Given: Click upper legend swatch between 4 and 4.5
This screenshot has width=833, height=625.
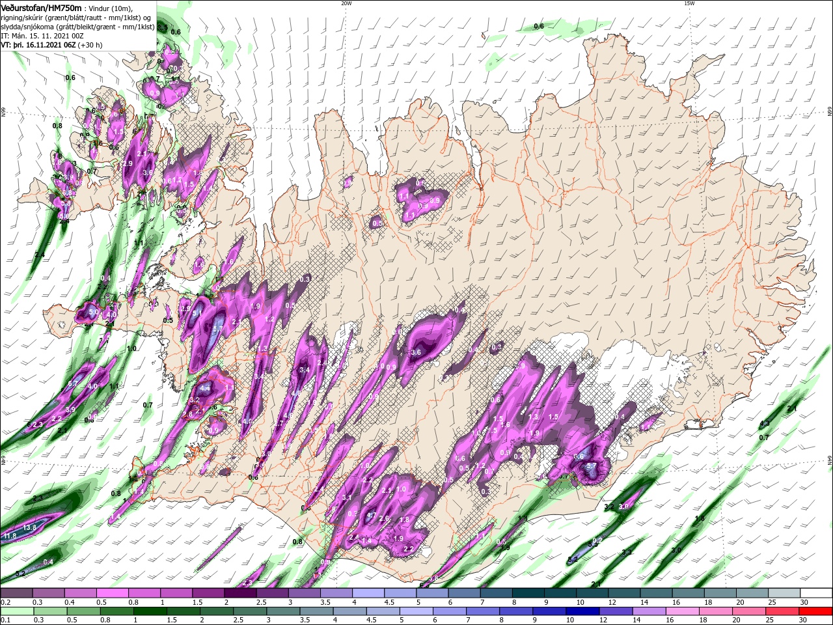Looking at the screenshot, I should click(x=368, y=593).
